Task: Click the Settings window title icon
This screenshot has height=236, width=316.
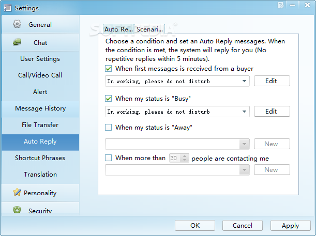Action: click(8, 8)
